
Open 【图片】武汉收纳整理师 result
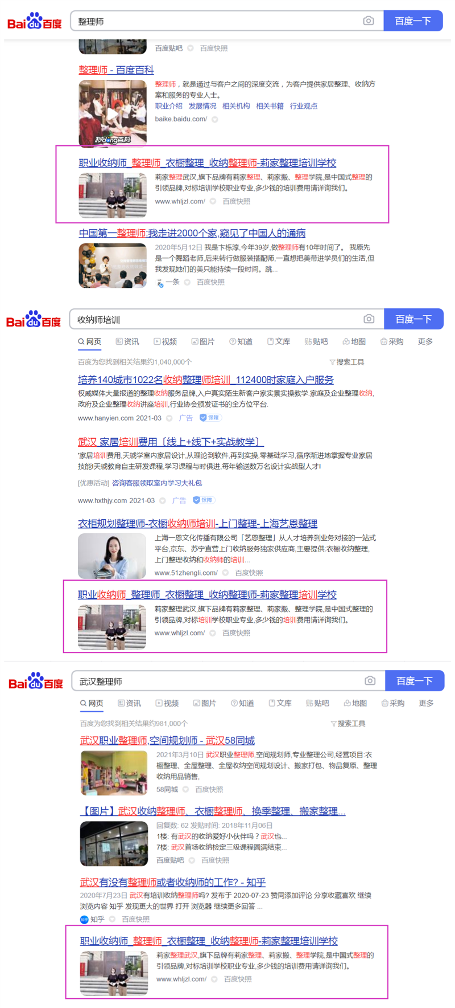coord(213,811)
